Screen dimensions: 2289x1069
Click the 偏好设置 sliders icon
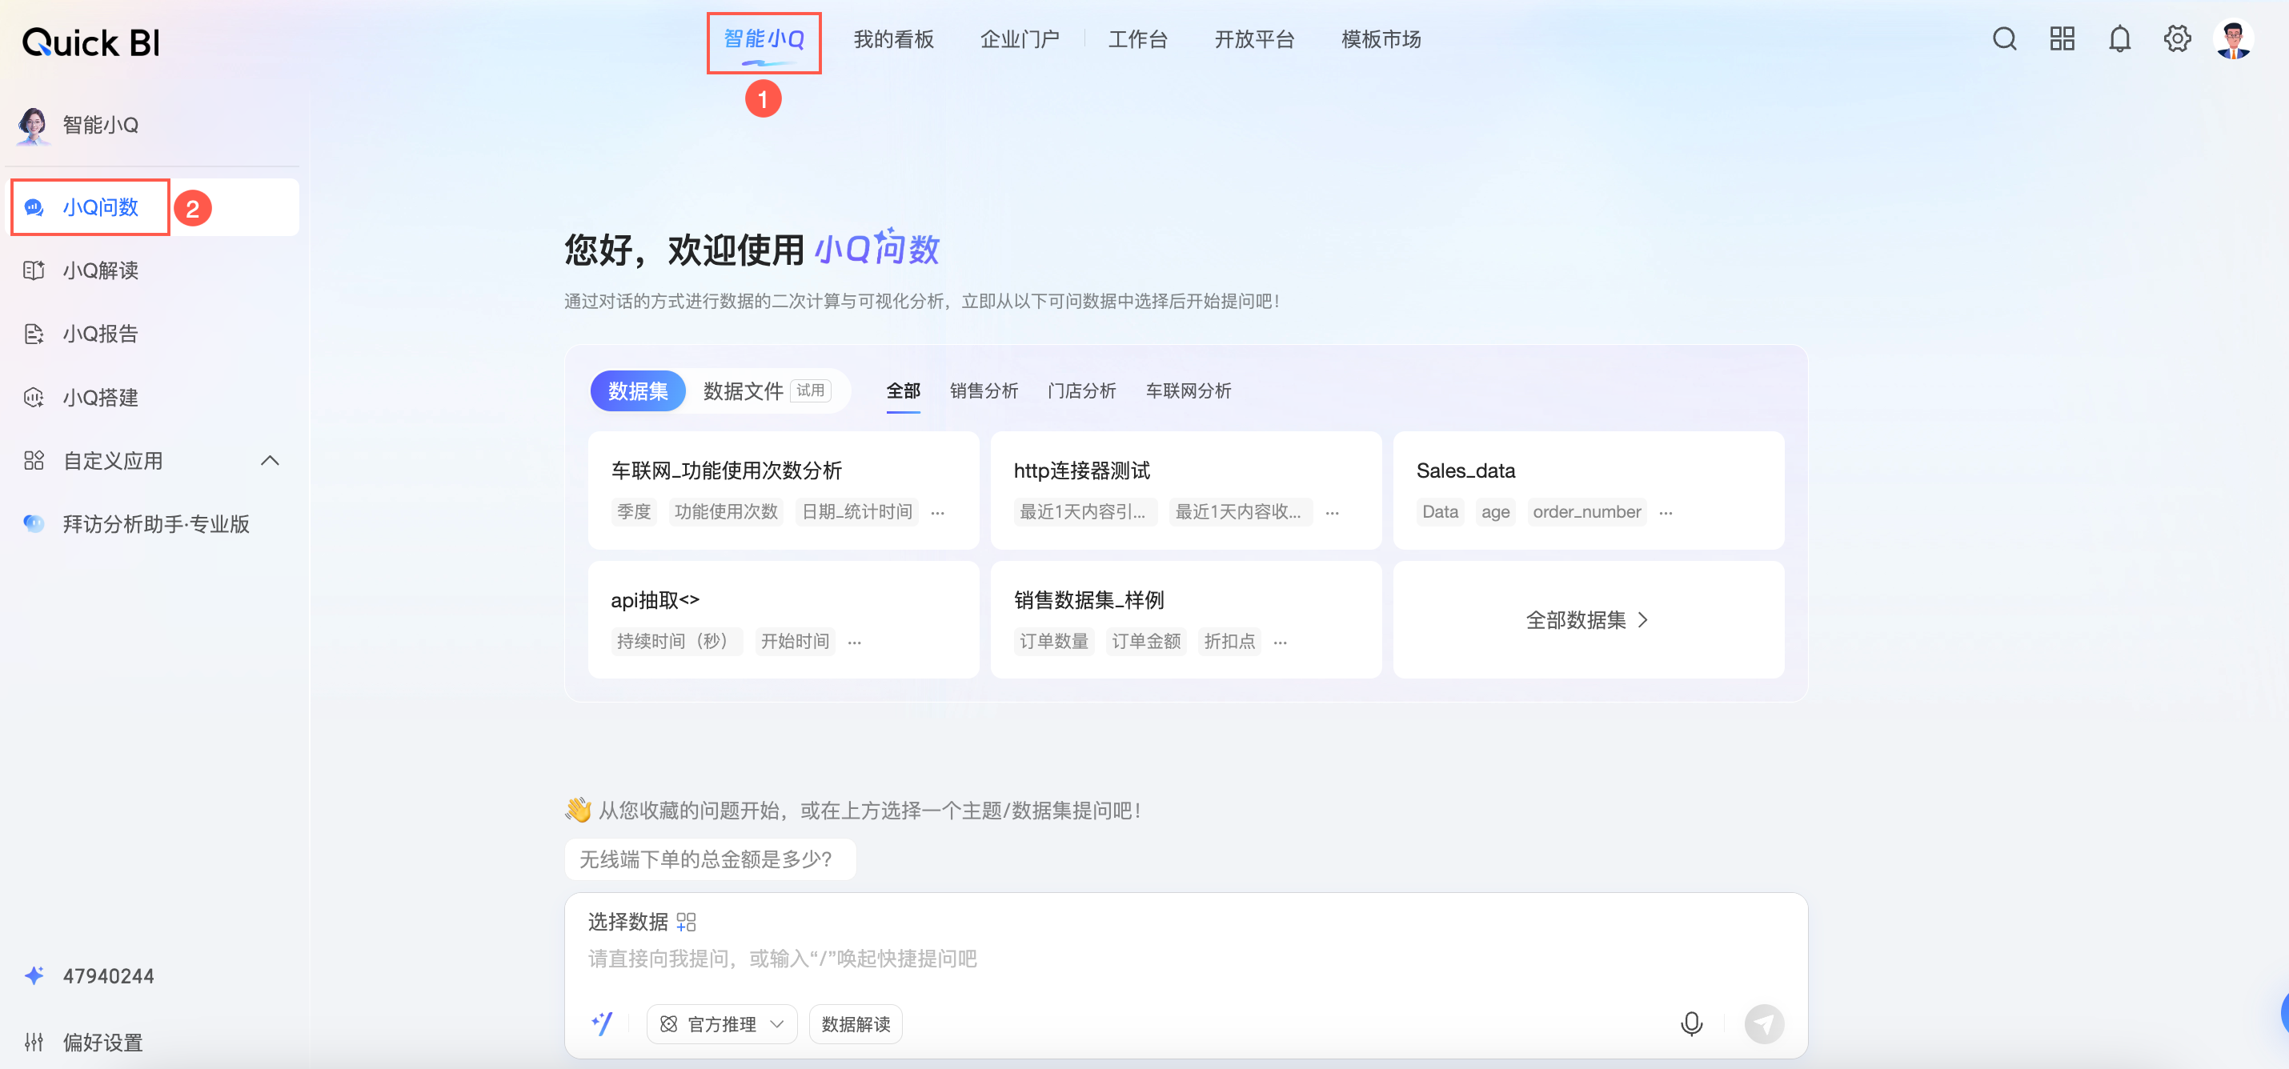(x=34, y=1042)
